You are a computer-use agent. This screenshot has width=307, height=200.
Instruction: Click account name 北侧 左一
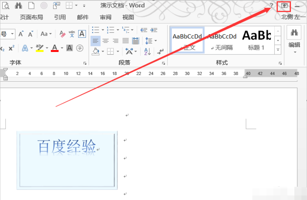(x=293, y=17)
